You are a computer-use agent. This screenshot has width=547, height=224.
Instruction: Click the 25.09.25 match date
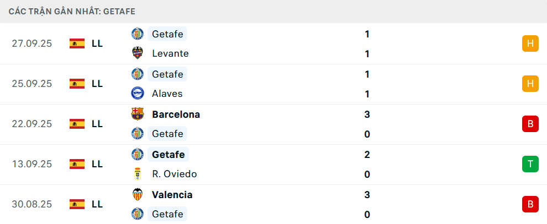tap(32, 84)
